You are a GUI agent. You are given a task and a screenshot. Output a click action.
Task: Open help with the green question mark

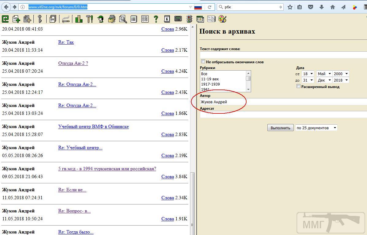click(156, 19)
